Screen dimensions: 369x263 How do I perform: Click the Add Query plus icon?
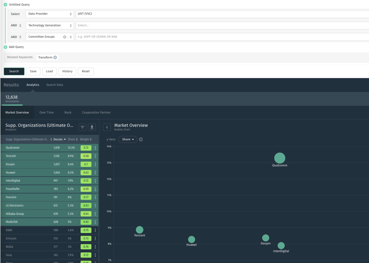[x=5, y=47]
